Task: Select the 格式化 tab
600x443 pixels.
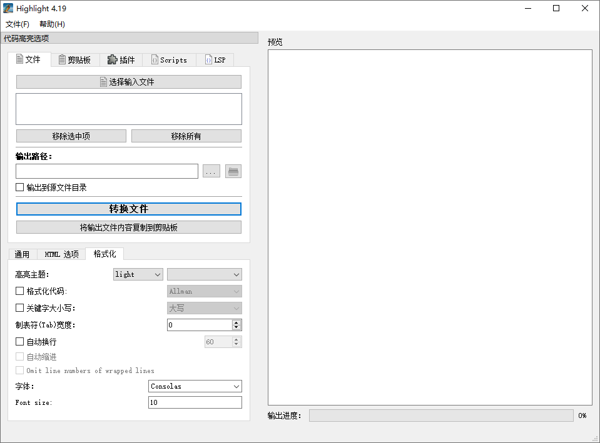Action: 104,254
